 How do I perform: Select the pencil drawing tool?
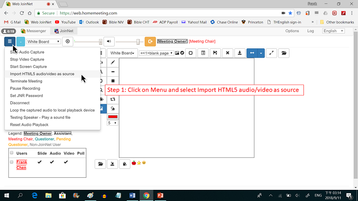tap(113, 62)
